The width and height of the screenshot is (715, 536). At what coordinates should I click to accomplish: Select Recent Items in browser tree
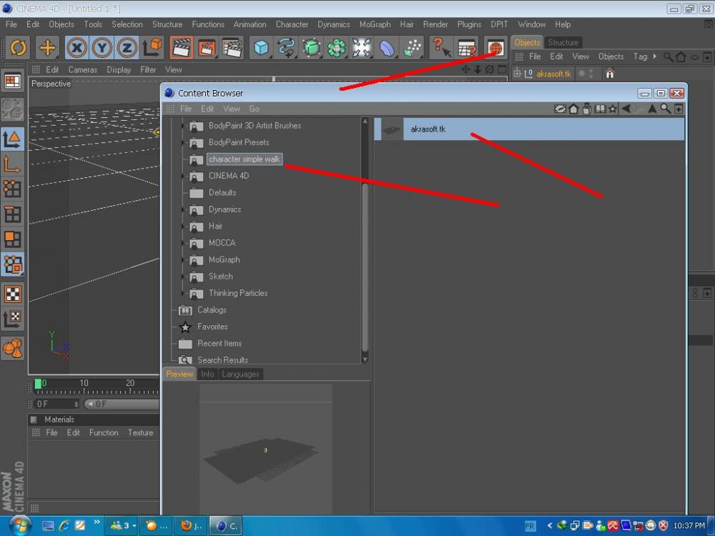(220, 344)
